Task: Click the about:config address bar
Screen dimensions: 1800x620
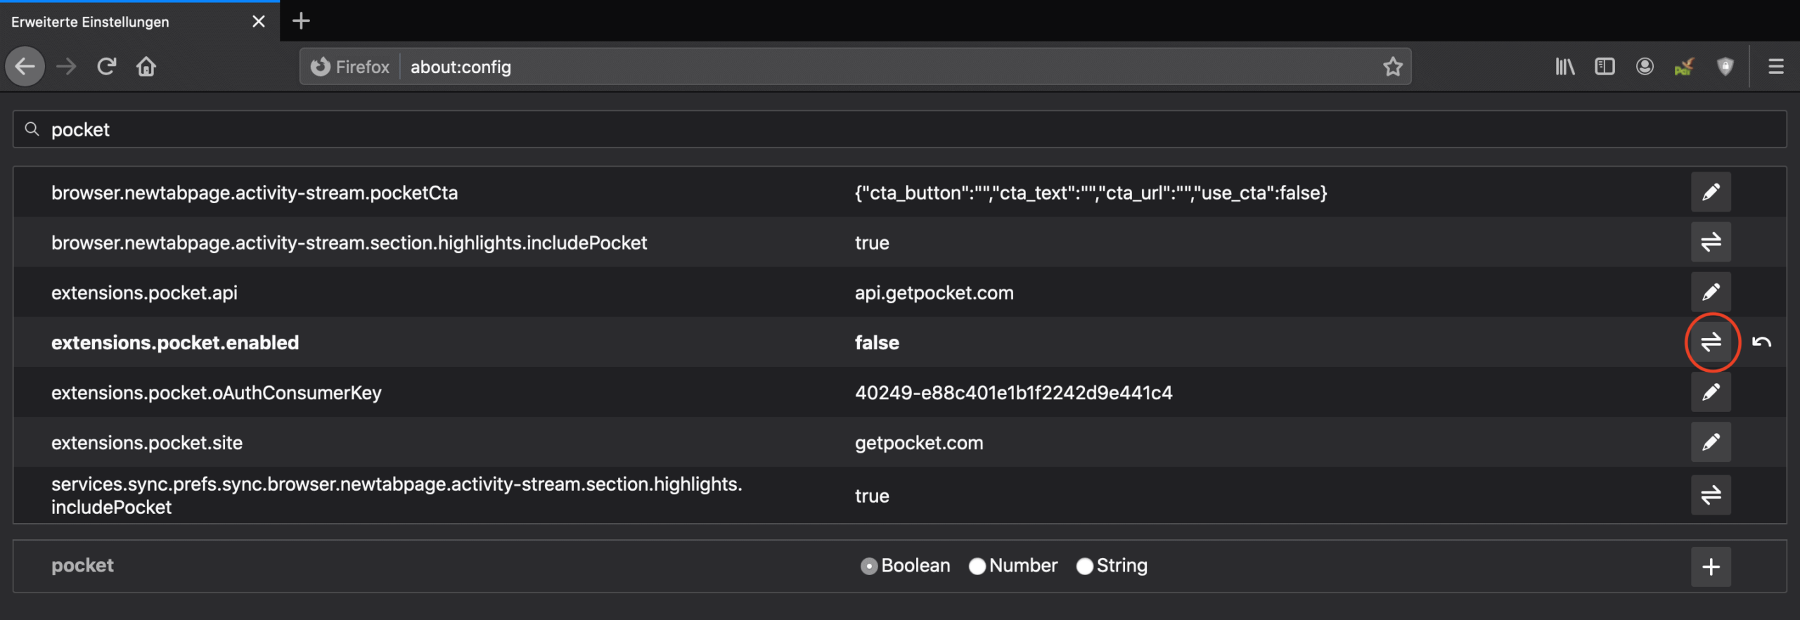Action: (855, 67)
